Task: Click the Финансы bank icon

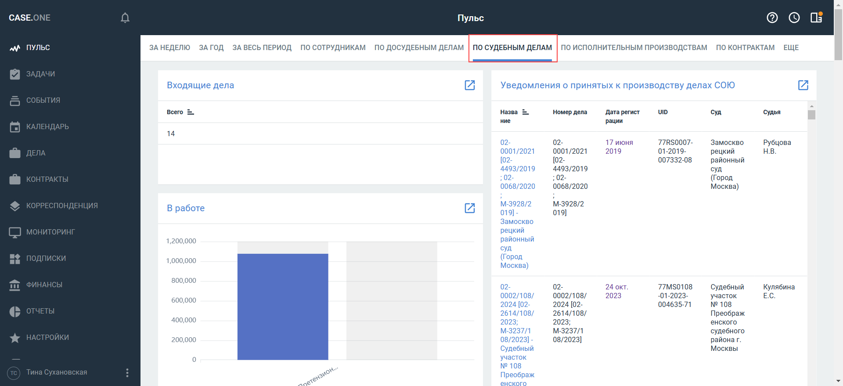Action: (15, 285)
